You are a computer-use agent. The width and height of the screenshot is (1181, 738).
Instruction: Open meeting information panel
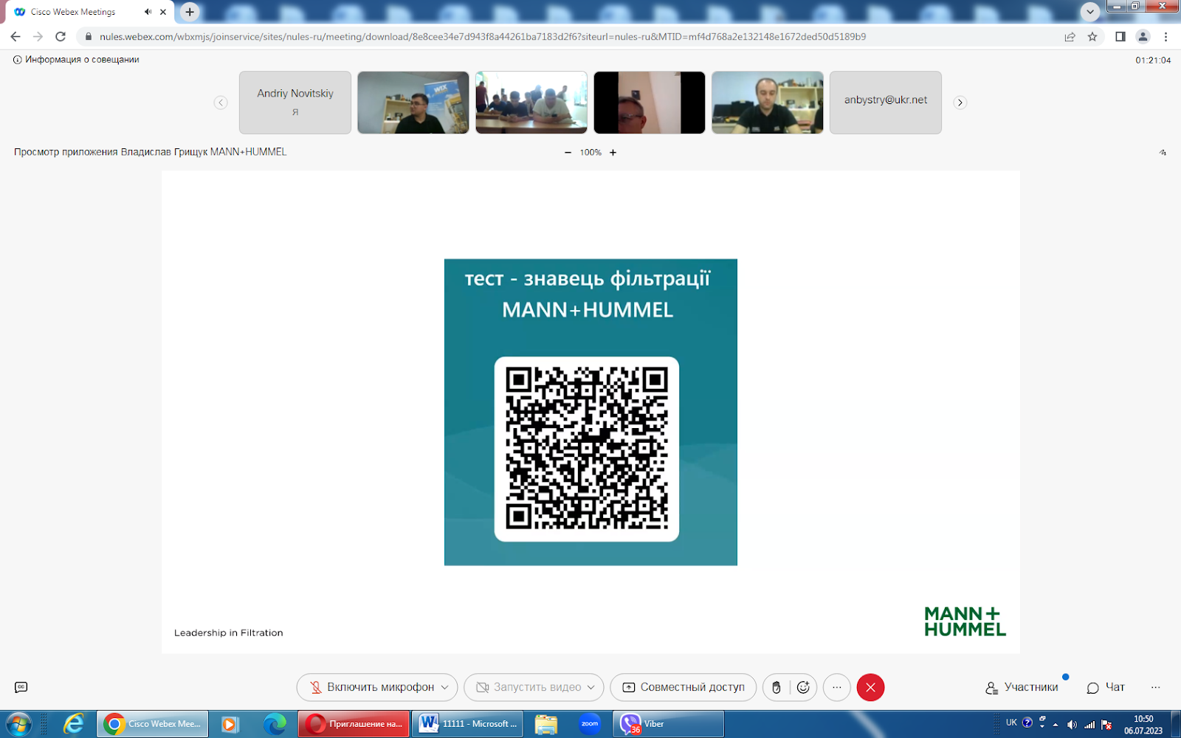[x=76, y=60]
